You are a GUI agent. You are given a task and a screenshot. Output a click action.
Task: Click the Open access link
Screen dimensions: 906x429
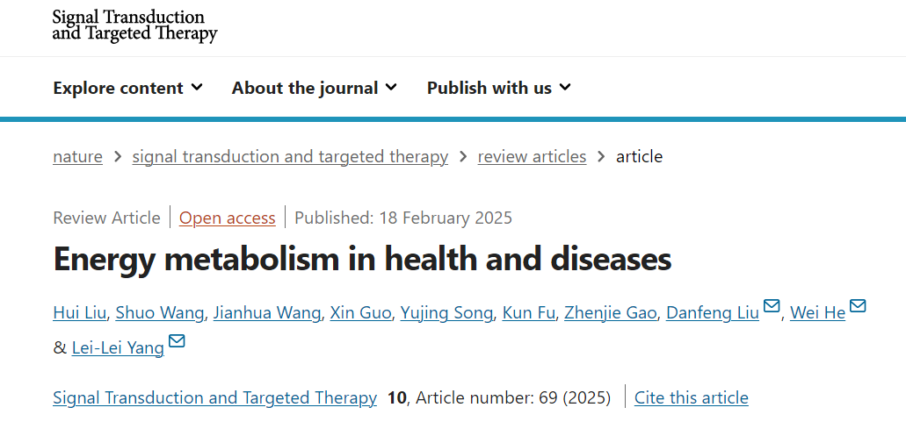coord(227,218)
